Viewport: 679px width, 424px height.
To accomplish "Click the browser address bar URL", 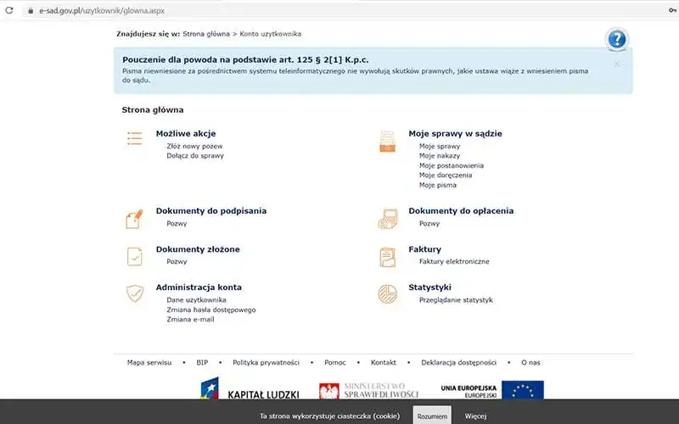I will pyautogui.click(x=102, y=11).
